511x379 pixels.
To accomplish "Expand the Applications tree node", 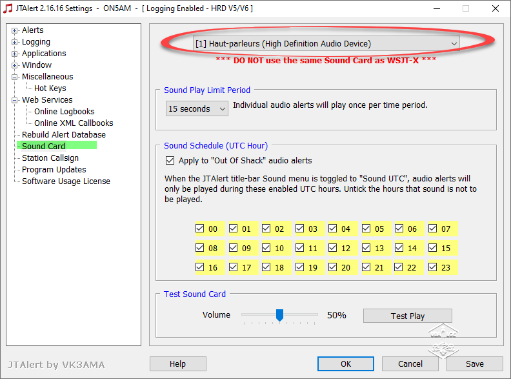I will tap(14, 54).
